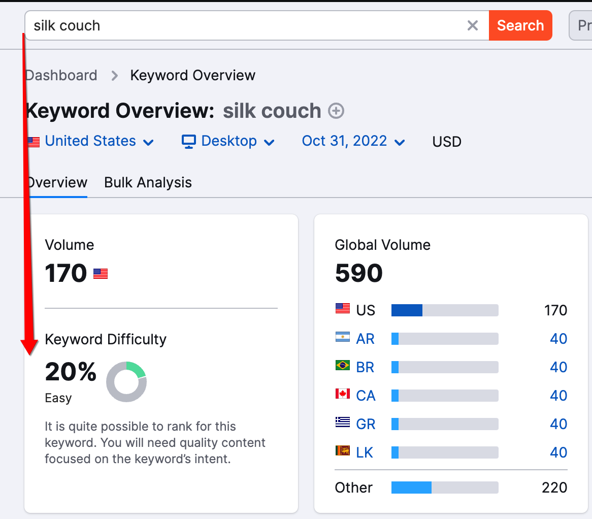Click the plus icon beside silk couch
Screen dimensions: 592x519
pos(336,111)
